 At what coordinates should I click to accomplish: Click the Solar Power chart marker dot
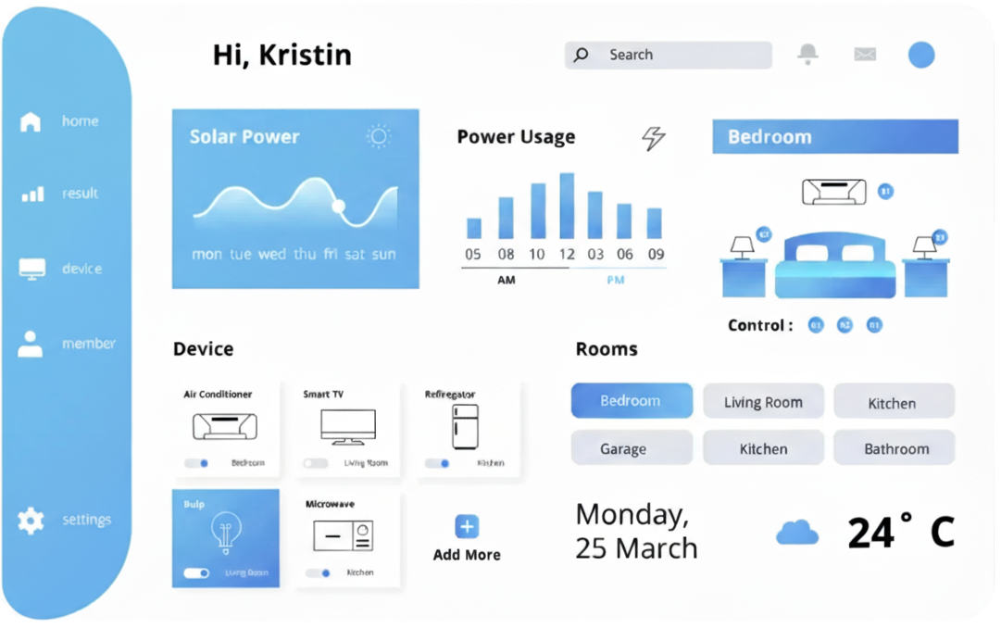point(338,206)
